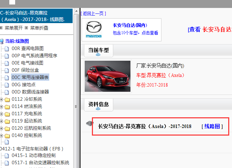Click folder icon of 0112 冷却系统
232x168 pixels.
tap(7, 99)
